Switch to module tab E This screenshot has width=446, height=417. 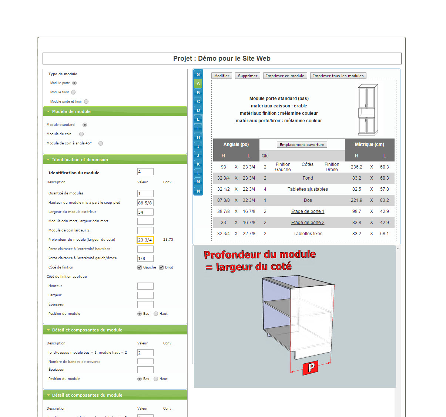198,119
